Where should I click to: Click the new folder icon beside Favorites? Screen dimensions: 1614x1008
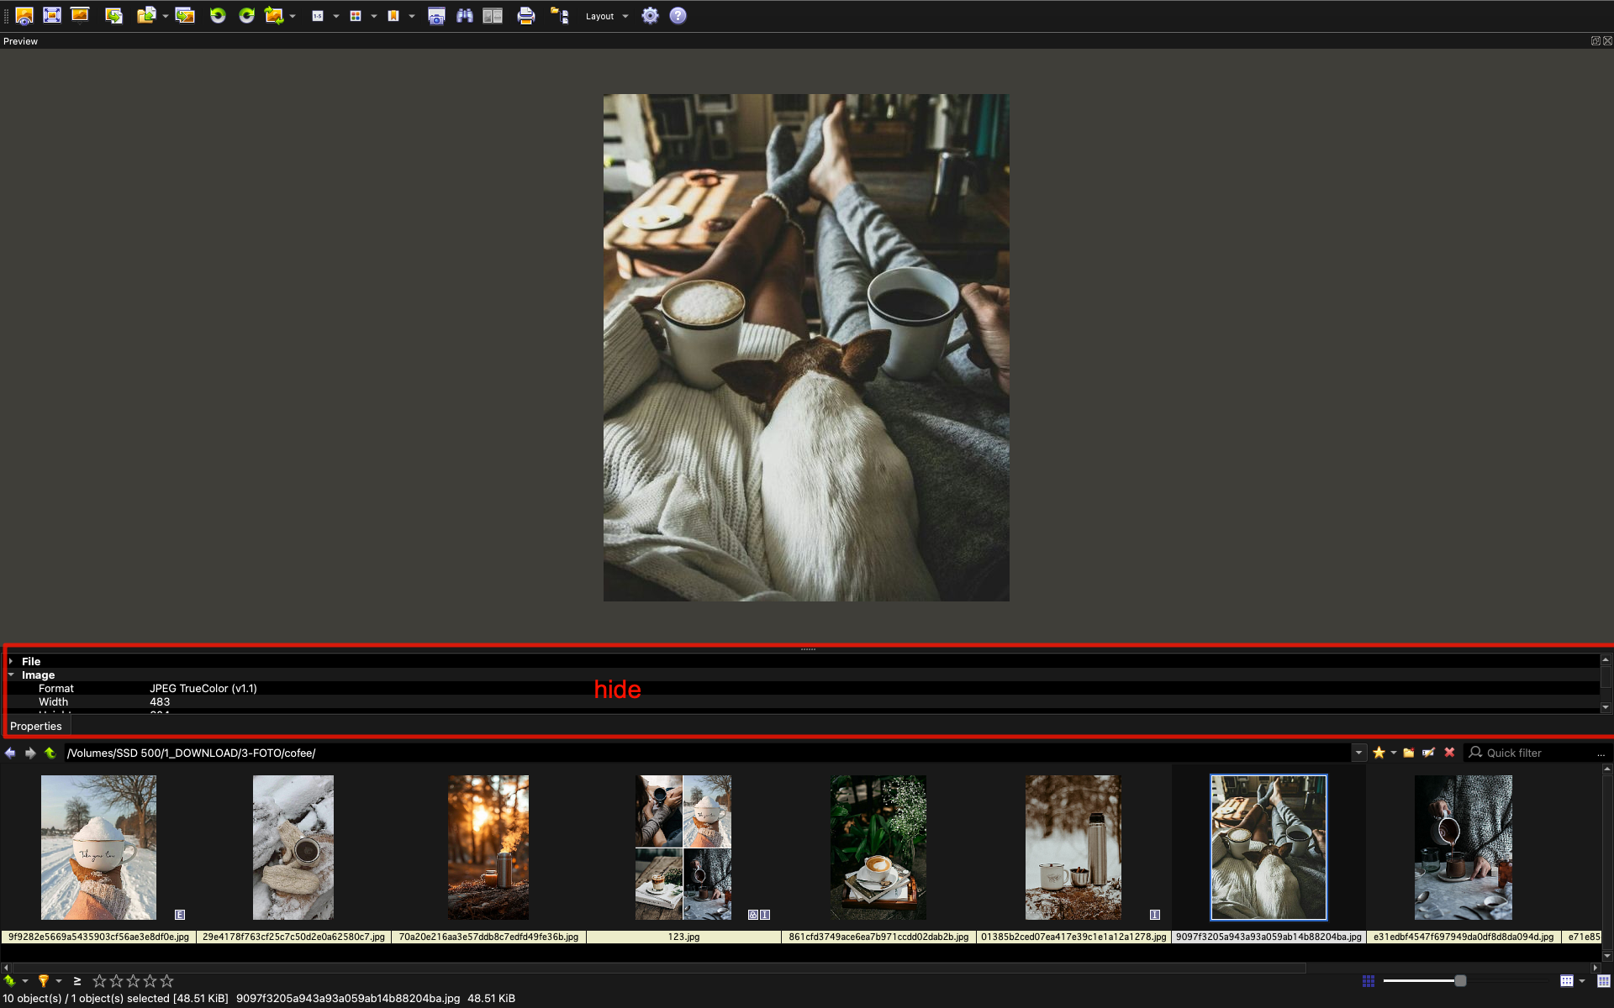point(1409,753)
